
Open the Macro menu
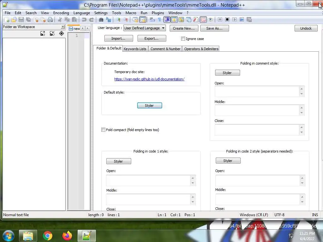coord(131,13)
